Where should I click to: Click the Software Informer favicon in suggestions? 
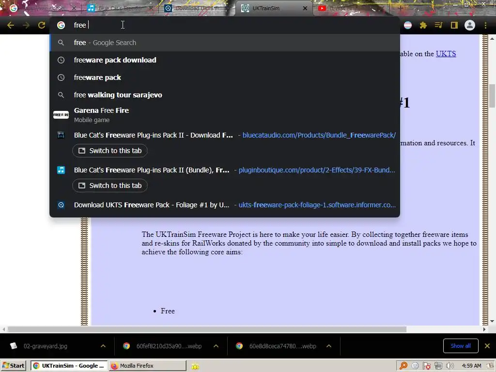pos(61,205)
